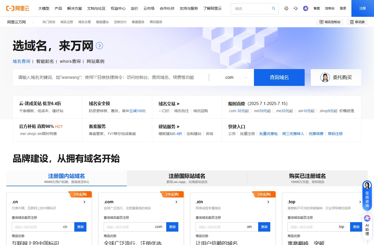Image resolution: width=374 pixels, height=245 pixels.
Task: Click the 移动端 mobile icon button
Action: click(357, 22)
